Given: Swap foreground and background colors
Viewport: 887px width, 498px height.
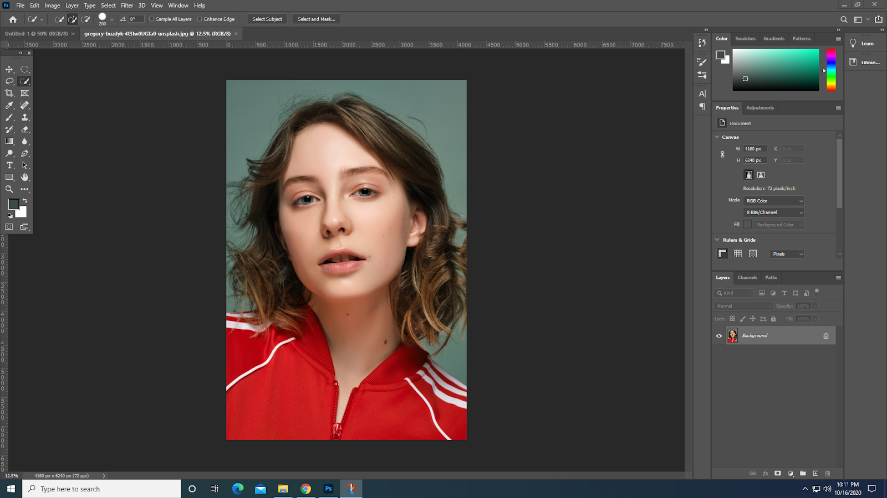Looking at the screenshot, I should tap(25, 200).
